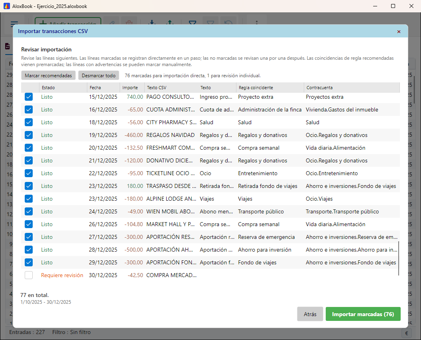Click Entradas : 227 in status bar

[x=27, y=332]
